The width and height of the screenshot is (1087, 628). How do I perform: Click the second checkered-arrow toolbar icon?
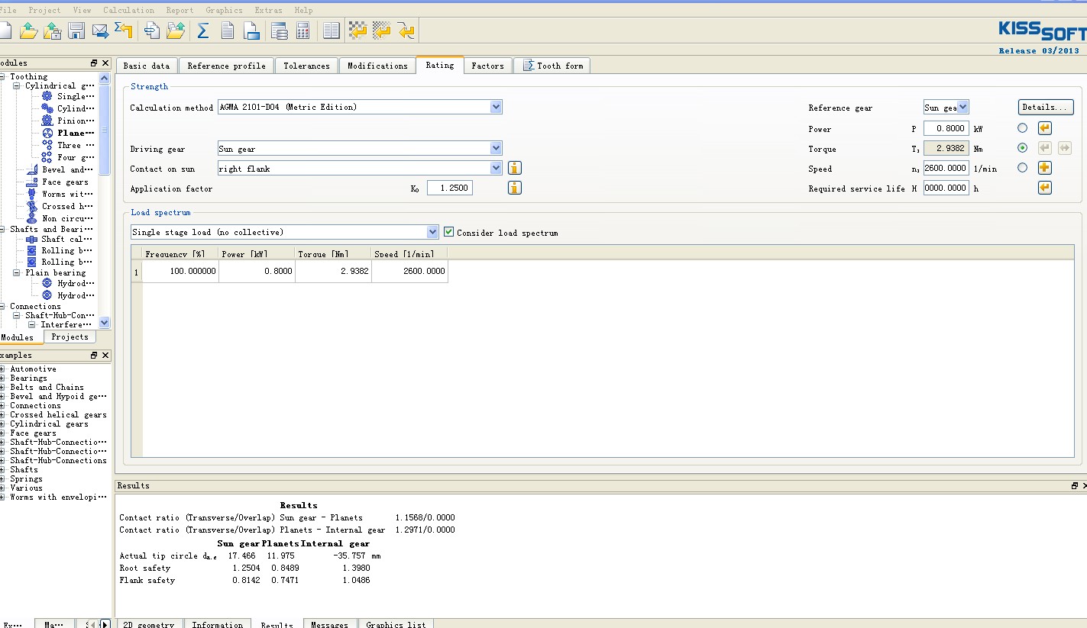pos(382,31)
